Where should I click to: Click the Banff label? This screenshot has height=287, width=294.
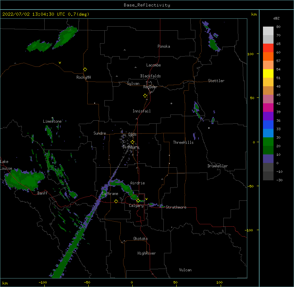click(42, 193)
